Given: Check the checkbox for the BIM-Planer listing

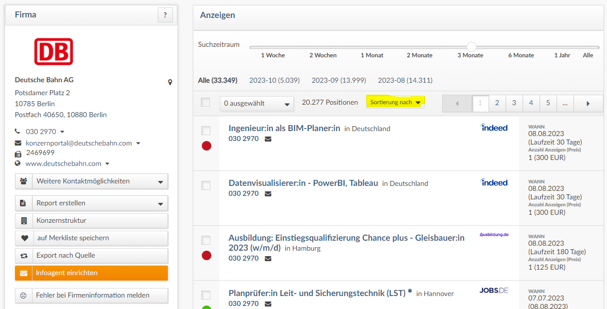Looking at the screenshot, I should tap(205, 131).
